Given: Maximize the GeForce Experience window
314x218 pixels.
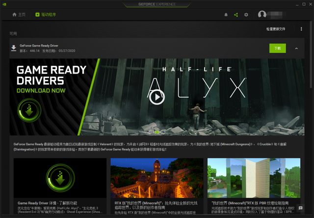Looking at the screenshot, I should tap(304, 4).
